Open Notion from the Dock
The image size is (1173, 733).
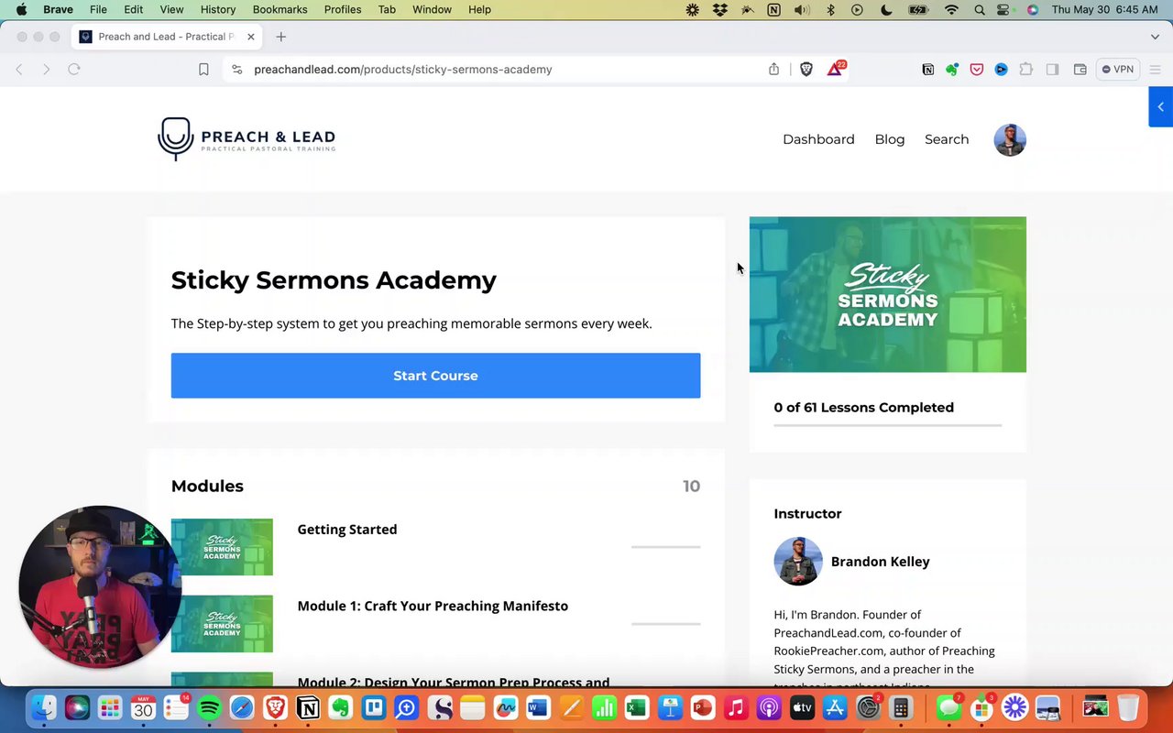[x=308, y=708]
